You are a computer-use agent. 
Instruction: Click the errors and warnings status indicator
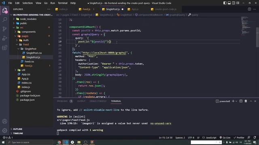tap(8, 137)
